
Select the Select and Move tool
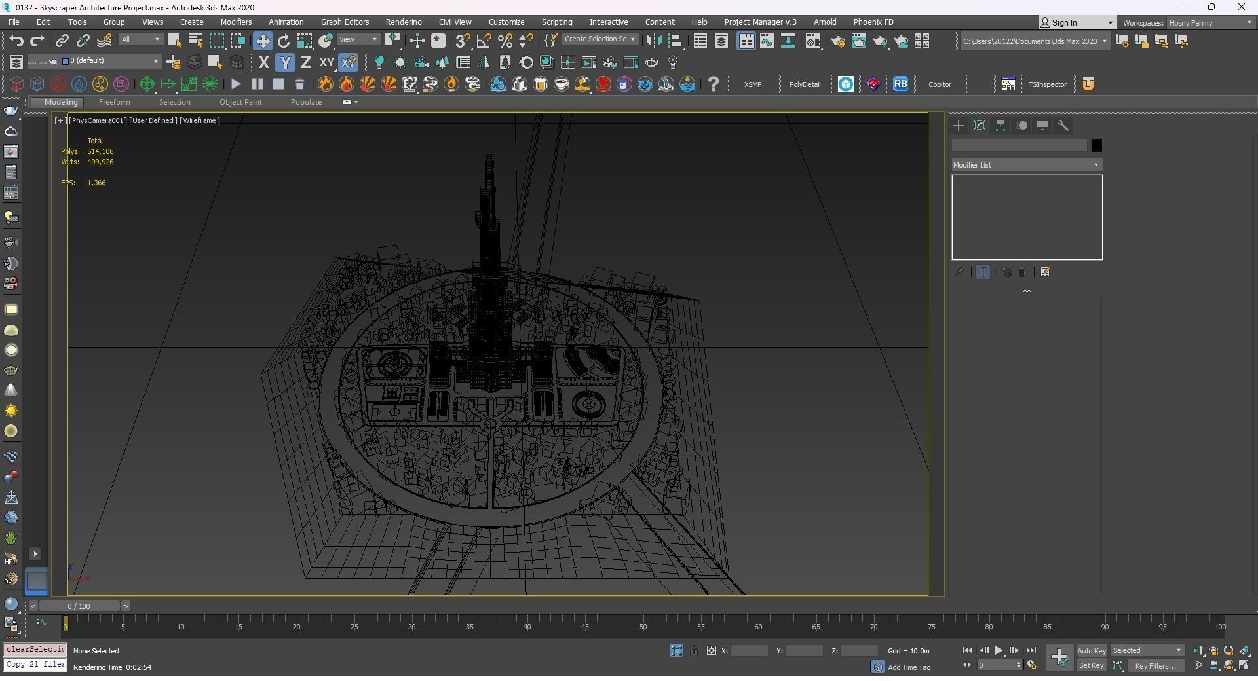coord(262,41)
